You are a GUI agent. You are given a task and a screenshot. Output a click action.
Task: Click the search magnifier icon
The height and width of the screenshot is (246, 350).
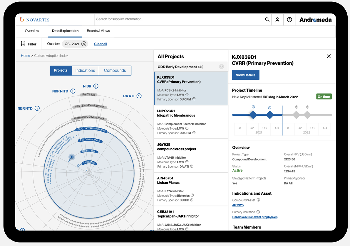click(267, 20)
